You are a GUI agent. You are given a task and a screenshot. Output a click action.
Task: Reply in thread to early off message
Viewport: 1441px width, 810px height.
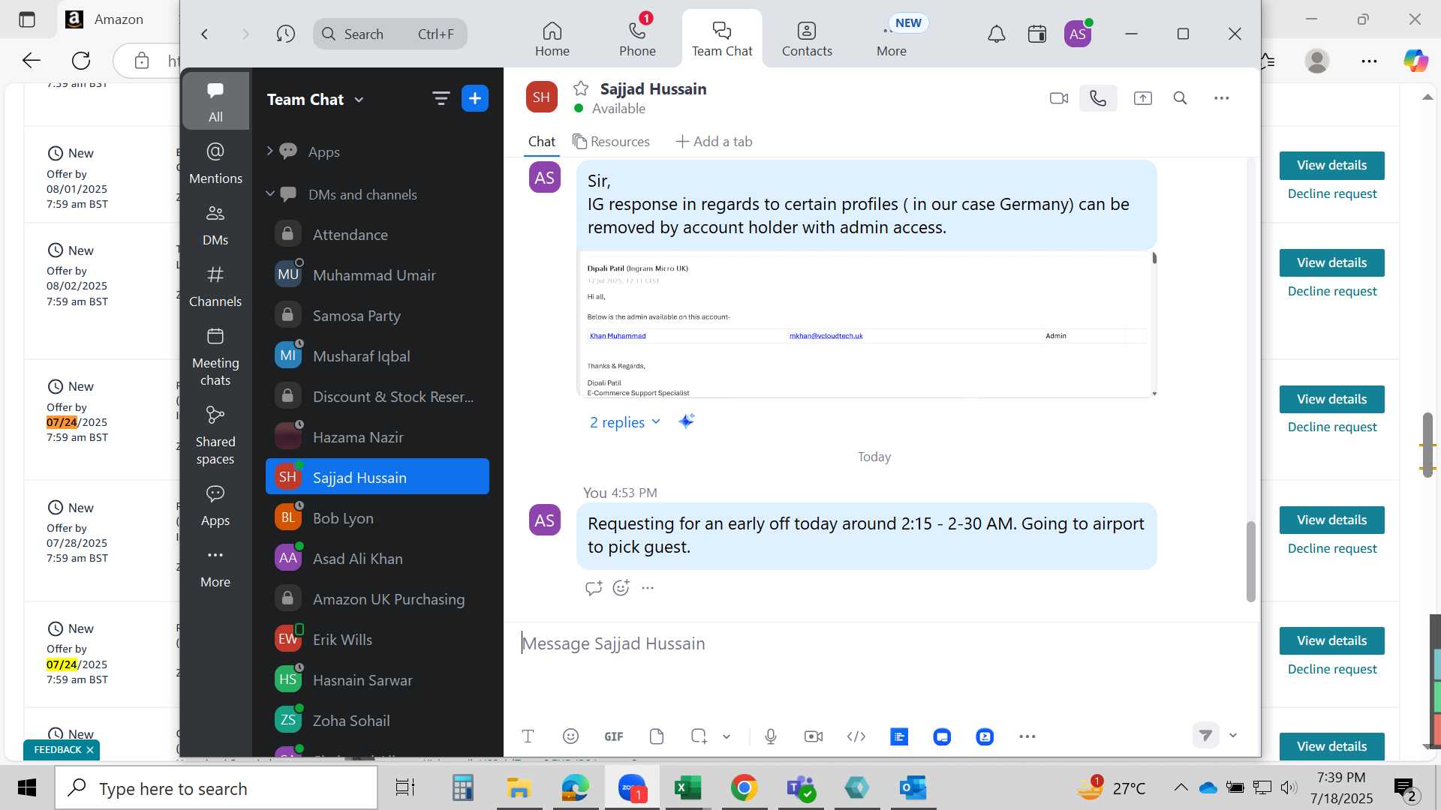coord(594,588)
